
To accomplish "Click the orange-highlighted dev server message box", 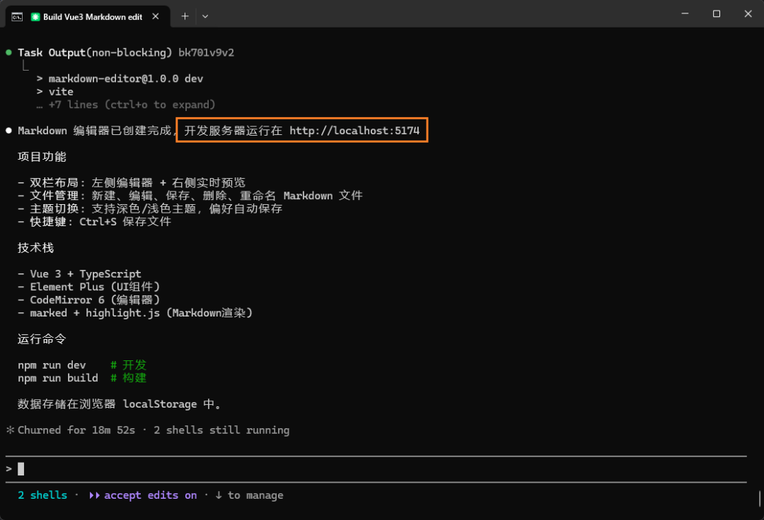I will (x=301, y=130).
